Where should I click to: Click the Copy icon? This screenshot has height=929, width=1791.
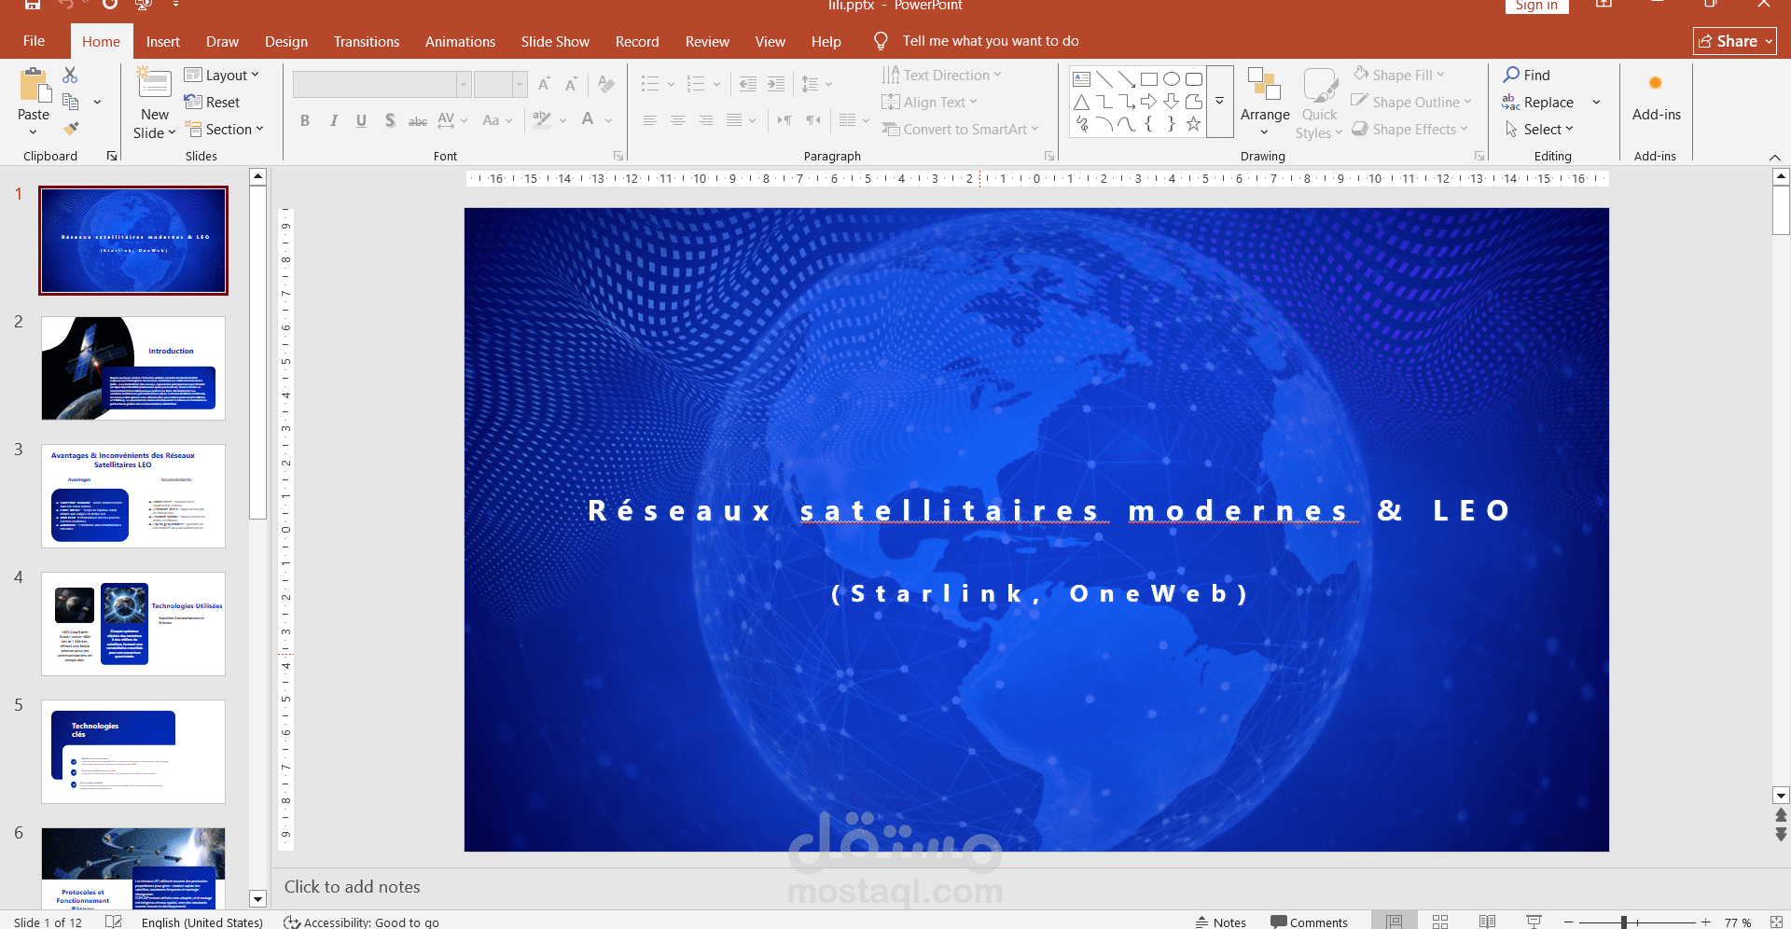70,102
